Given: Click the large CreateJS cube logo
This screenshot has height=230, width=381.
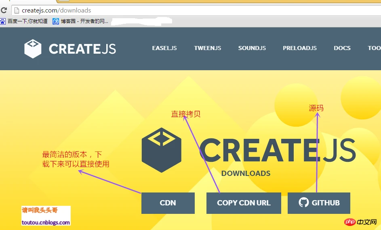Looking at the screenshot, I should point(162,150).
